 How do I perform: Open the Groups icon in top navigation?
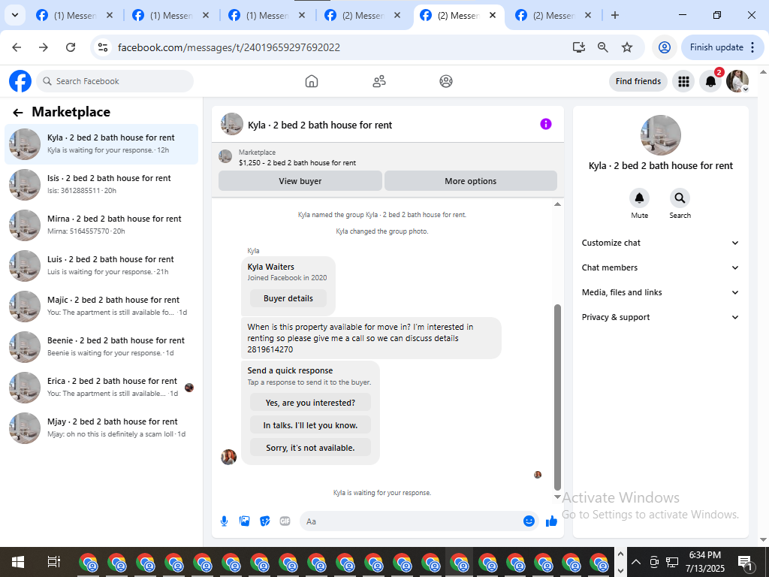coord(446,81)
